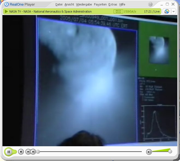
Task: Open the Datei menu
Action: click(x=59, y=4)
